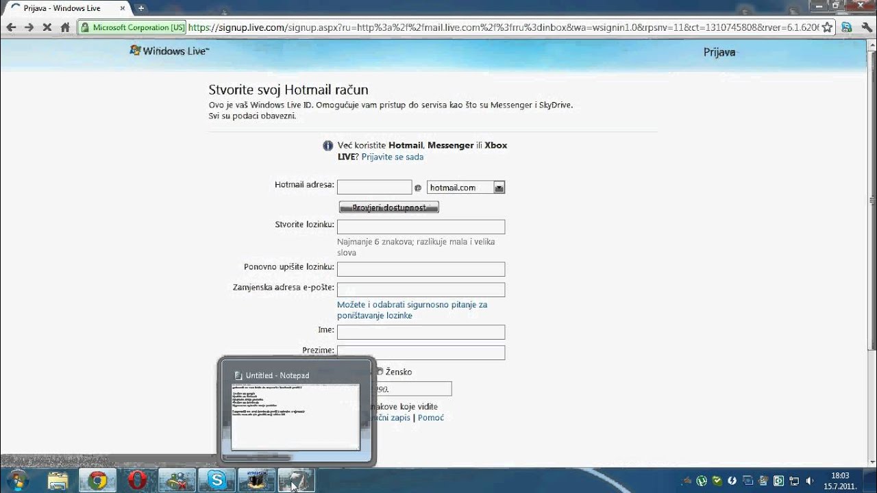
Task: Open the volume speaker tray icon
Action: click(811, 481)
